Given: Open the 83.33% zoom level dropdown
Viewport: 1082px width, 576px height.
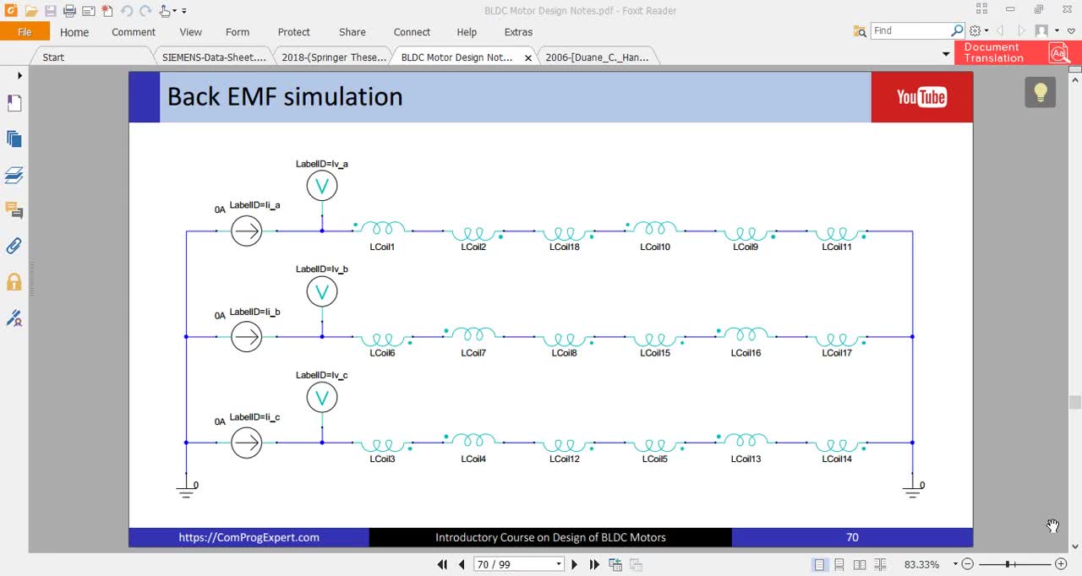Looking at the screenshot, I should (x=956, y=564).
